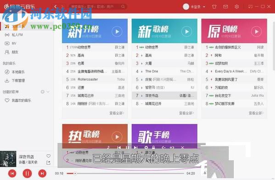Select Every Day's A Week in 原创榜
Viewport: 275px width, 180px height.
coord(234,72)
